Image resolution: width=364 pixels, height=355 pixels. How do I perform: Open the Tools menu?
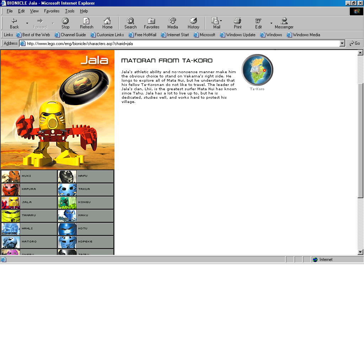(70, 11)
